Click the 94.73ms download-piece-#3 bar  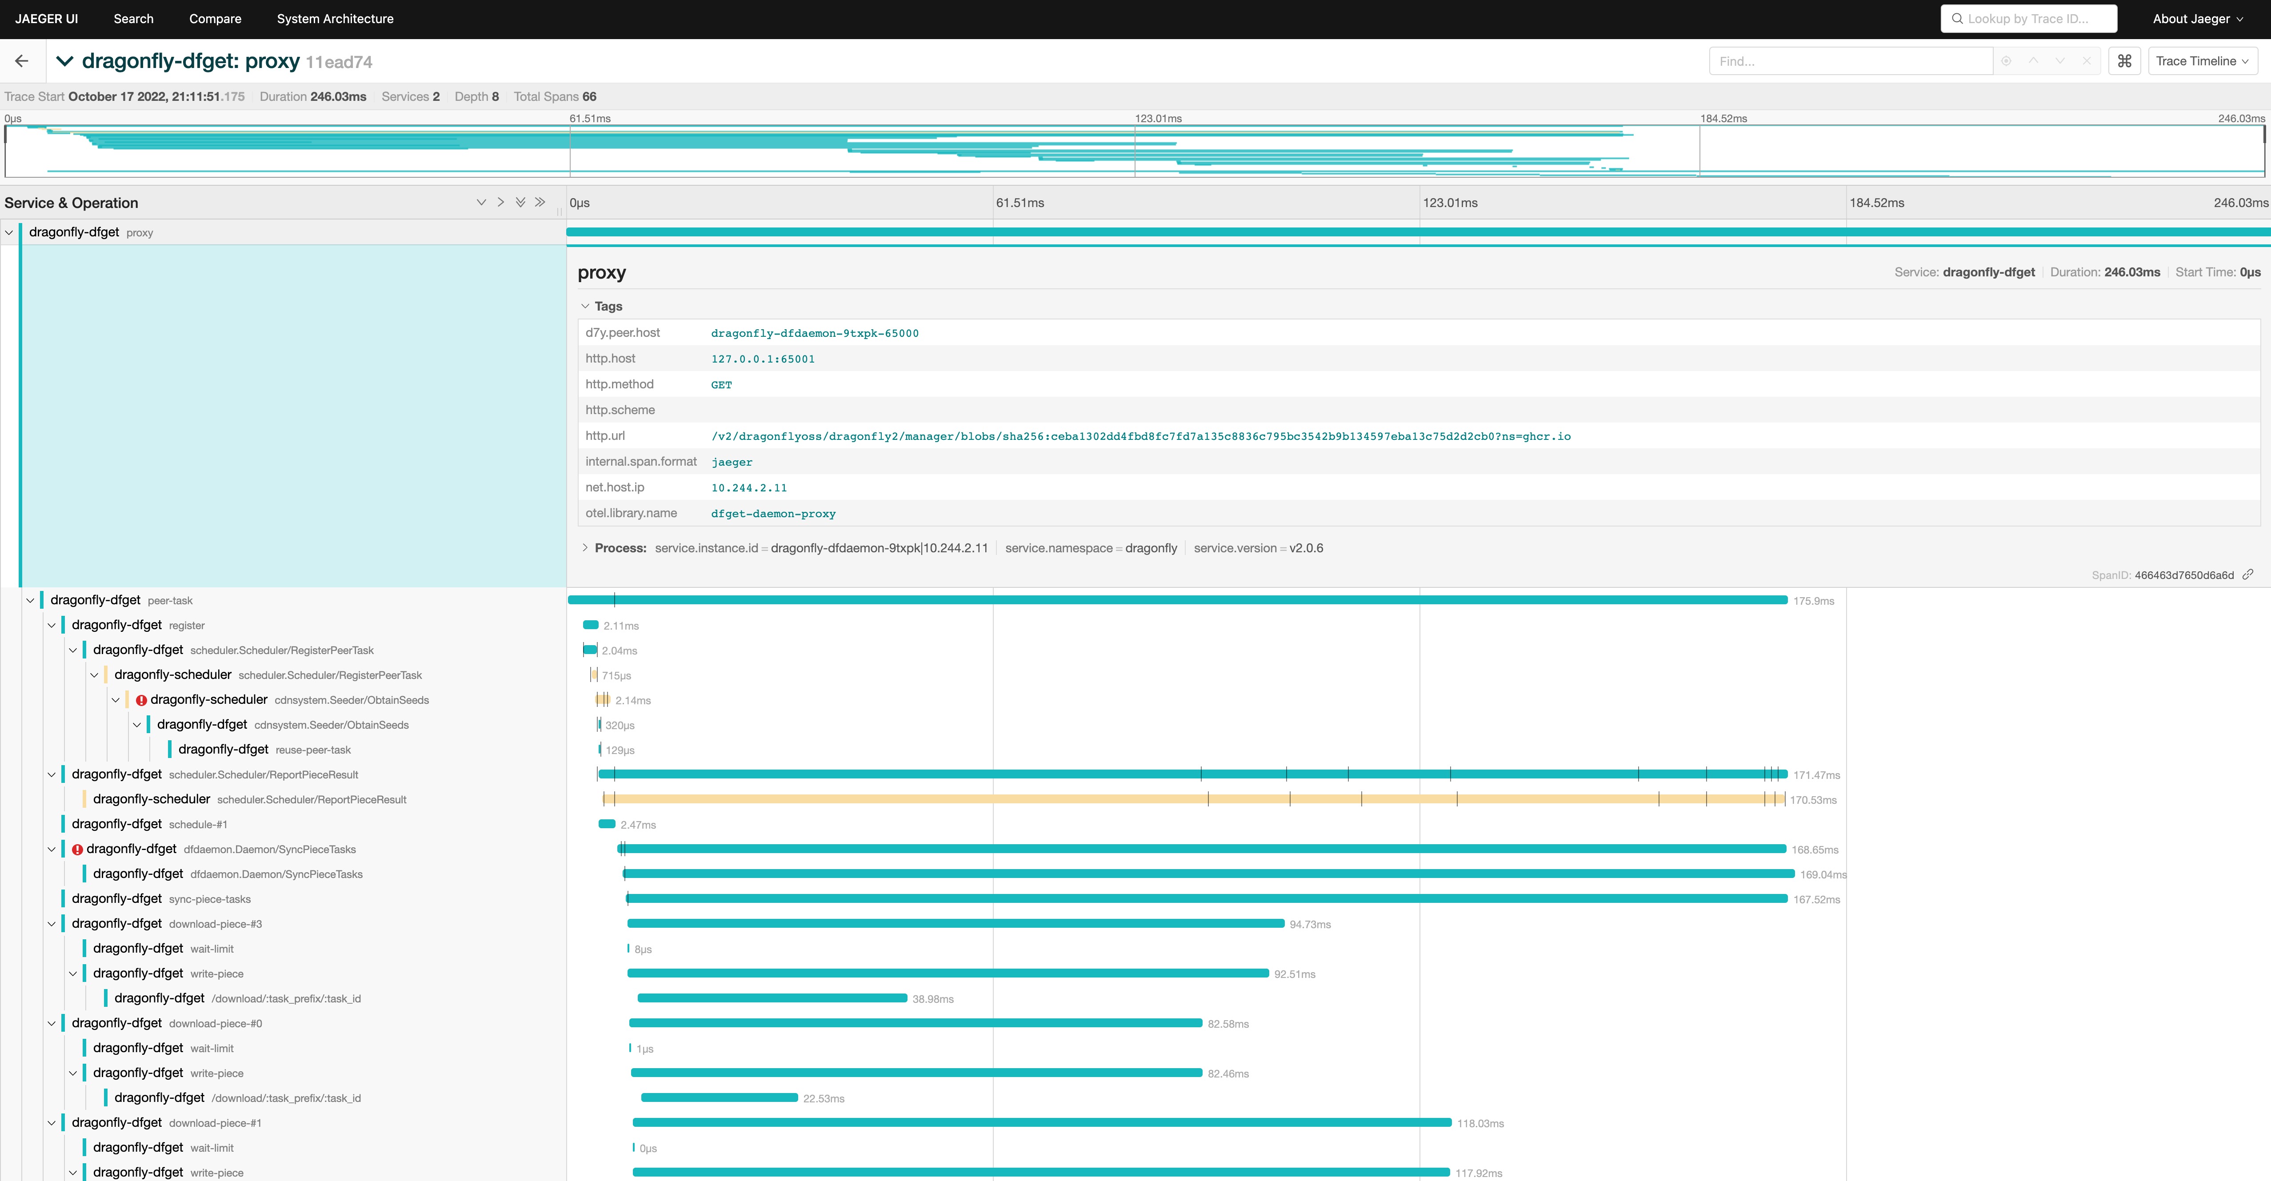coord(956,924)
